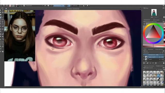Open the fill patterns chooser in toolbar
This screenshot has height=93, width=165.
[13, 6]
